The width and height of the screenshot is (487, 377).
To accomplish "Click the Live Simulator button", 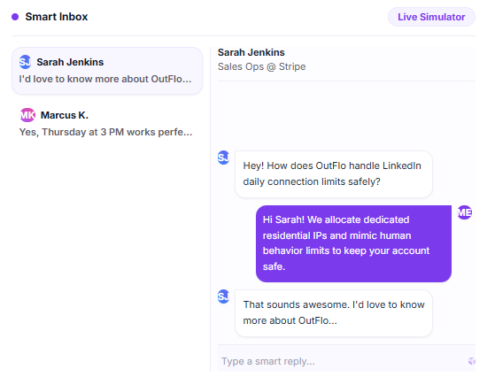I will click(431, 17).
